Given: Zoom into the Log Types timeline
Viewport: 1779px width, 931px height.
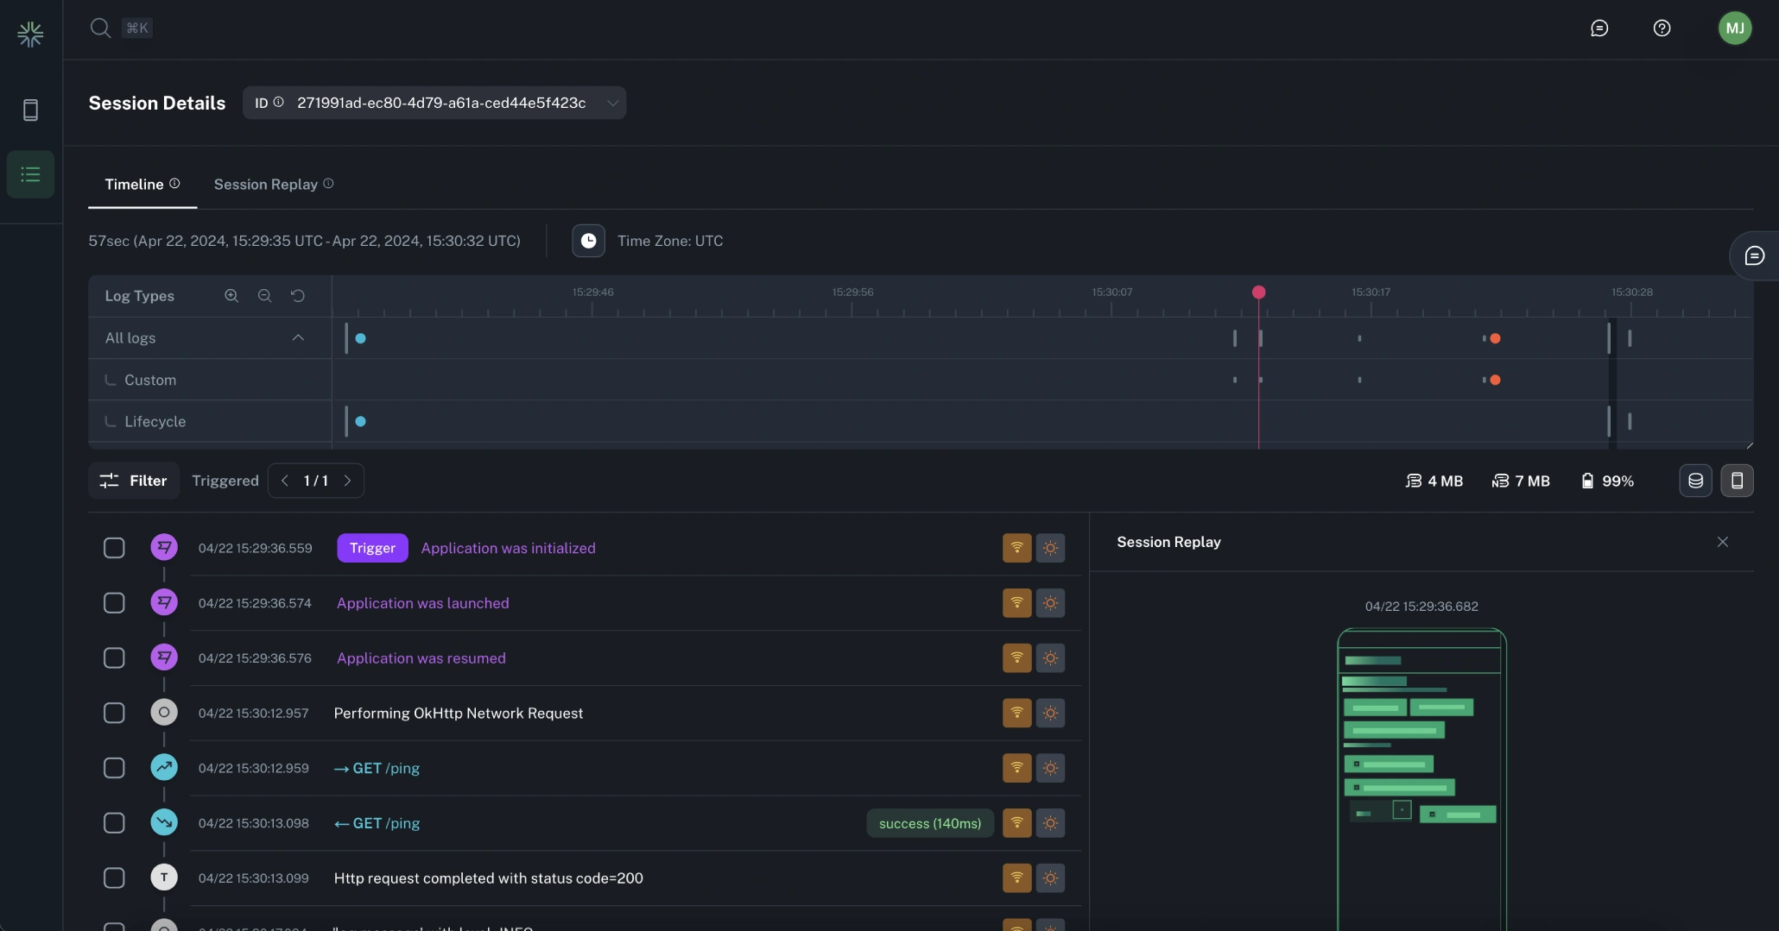Looking at the screenshot, I should [x=231, y=296].
